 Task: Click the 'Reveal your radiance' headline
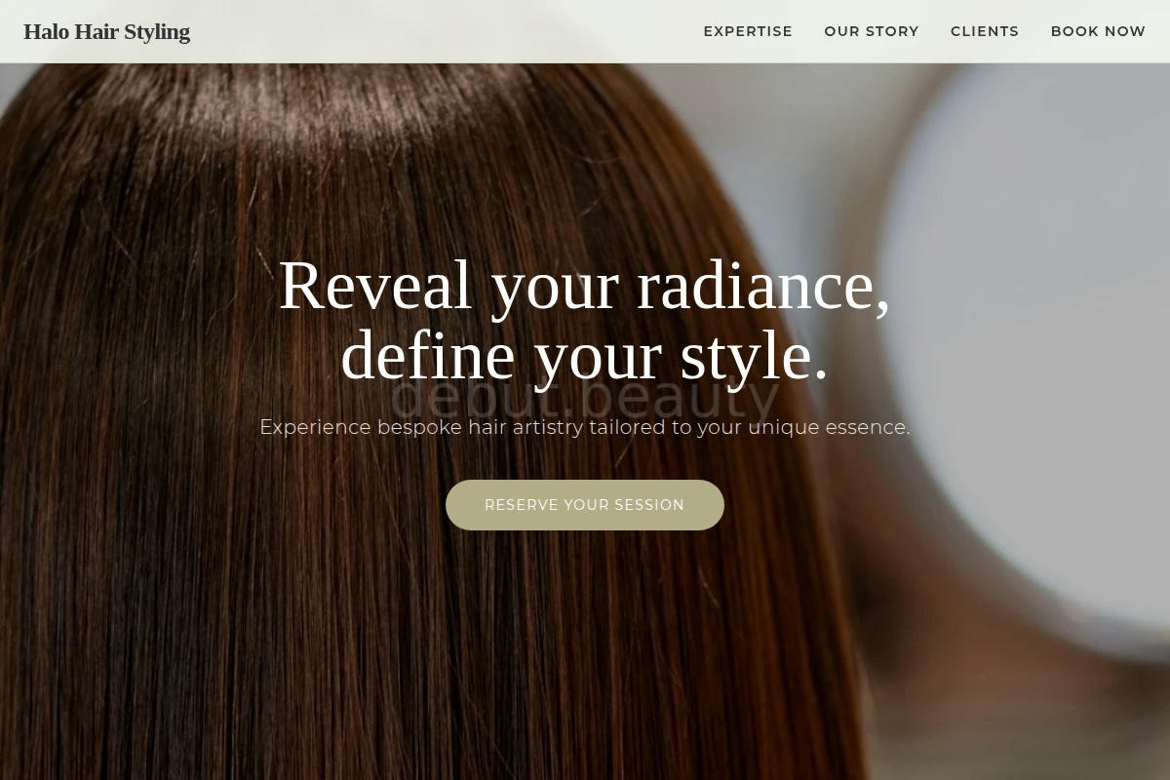click(x=585, y=320)
